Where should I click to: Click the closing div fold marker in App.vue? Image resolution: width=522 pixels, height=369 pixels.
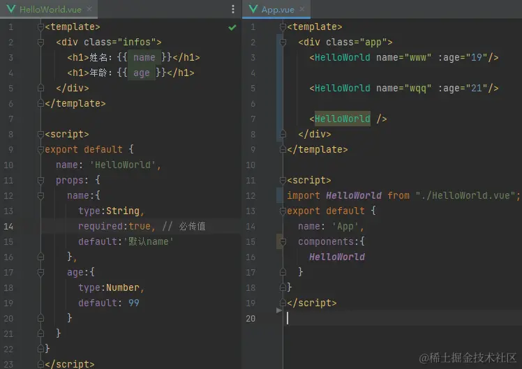(x=283, y=135)
